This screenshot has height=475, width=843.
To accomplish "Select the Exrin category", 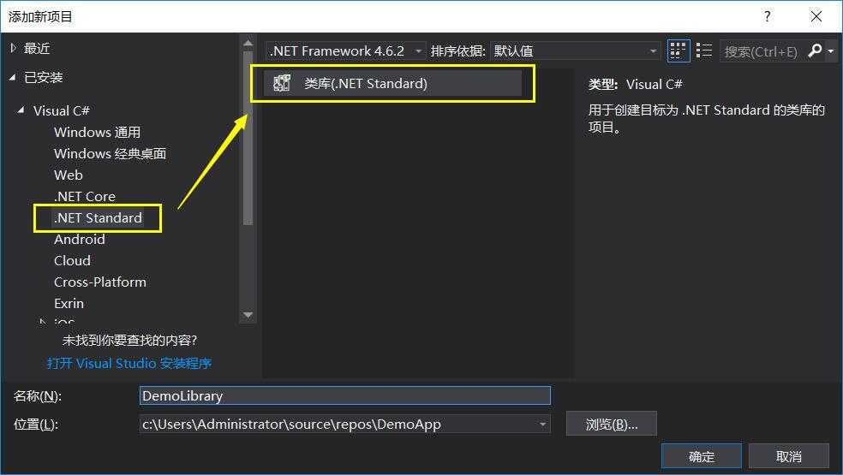I will [x=69, y=304].
